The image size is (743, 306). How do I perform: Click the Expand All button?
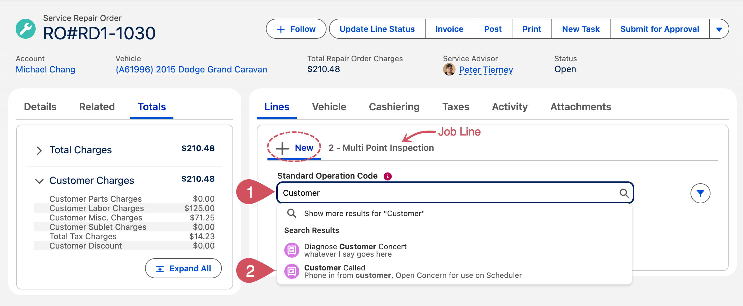click(183, 268)
